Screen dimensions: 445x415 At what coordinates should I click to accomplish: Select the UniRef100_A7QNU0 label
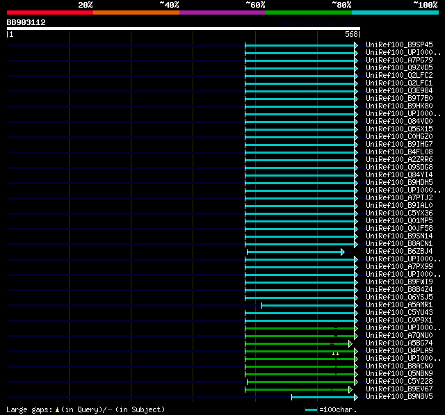coord(399,336)
